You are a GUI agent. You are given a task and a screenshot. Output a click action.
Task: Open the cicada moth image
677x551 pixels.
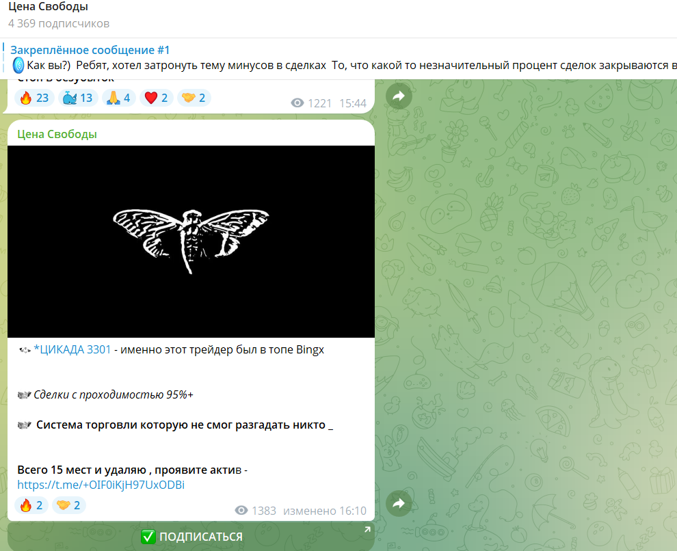pos(191,241)
